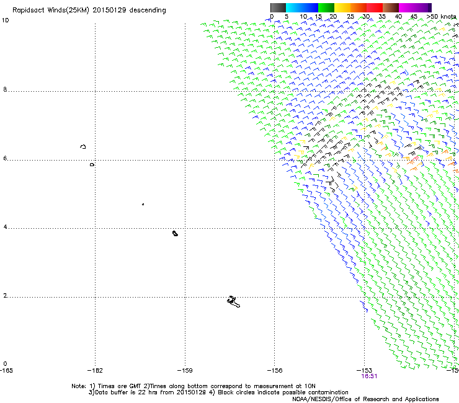Click the red 30-35 knots legend segment
The width and height of the screenshot is (459, 403).
pos(375,7)
